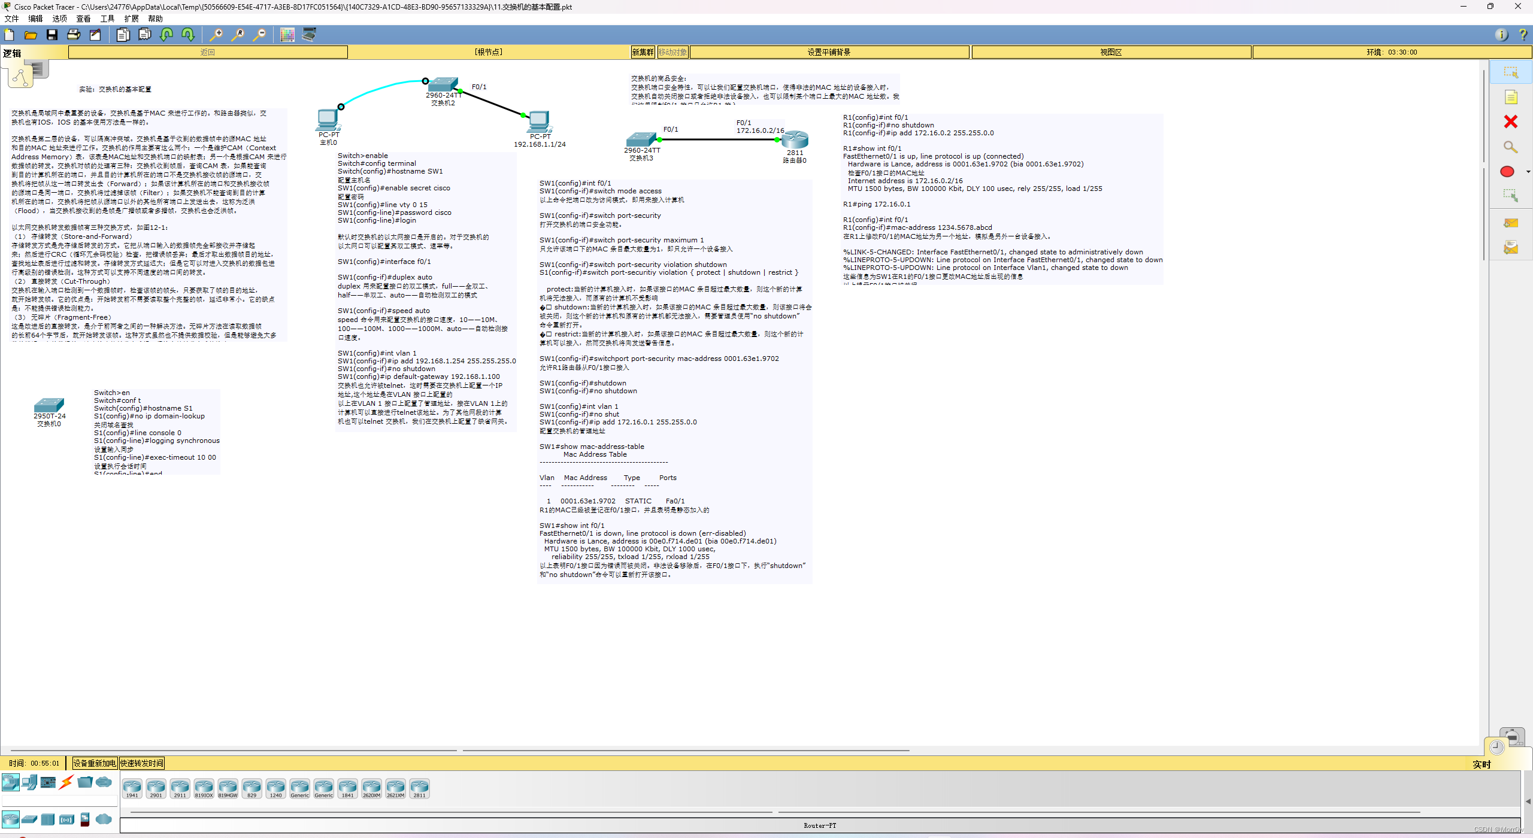Open the Activity Wizard pencil icon

[x=95, y=35]
